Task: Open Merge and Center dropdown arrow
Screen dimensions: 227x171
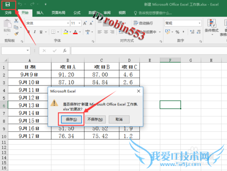Action: [160, 32]
